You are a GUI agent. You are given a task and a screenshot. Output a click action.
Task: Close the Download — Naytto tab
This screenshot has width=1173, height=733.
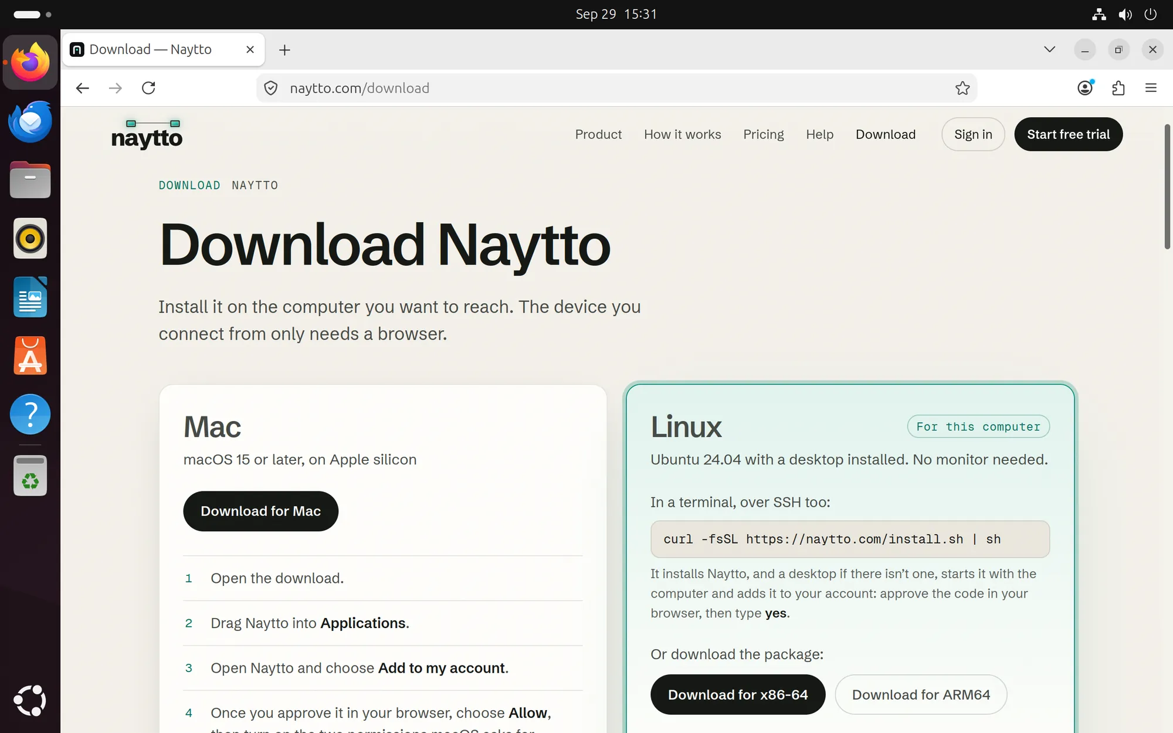click(250, 50)
